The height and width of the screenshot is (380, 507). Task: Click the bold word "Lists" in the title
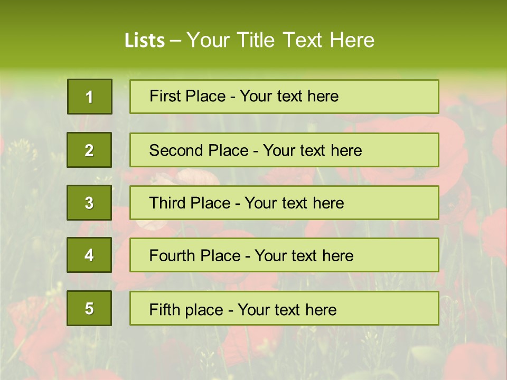(145, 41)
